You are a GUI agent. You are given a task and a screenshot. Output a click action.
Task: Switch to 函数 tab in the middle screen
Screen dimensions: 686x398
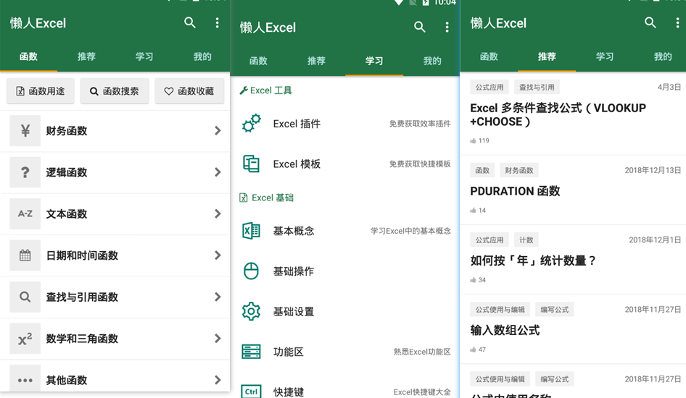pyautogui.click(x=258, y=61)
